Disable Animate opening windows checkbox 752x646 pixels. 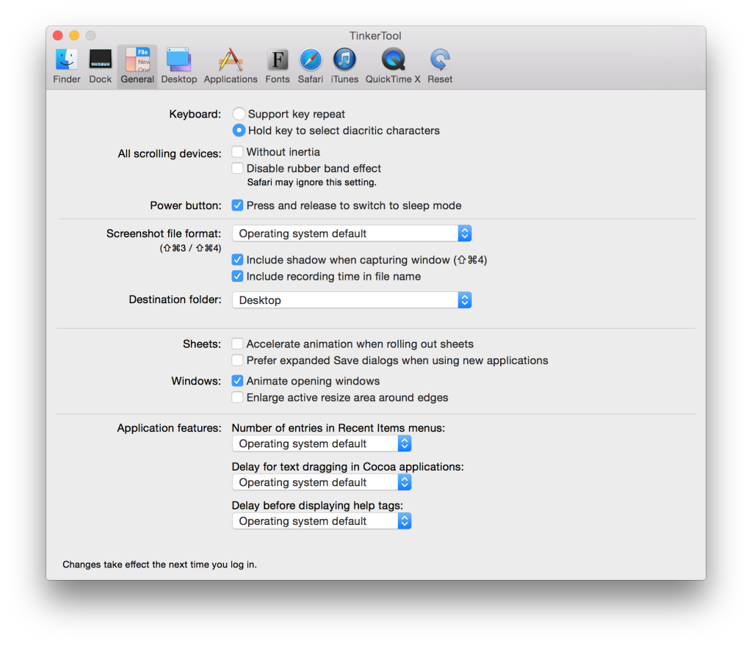[238, 381]
